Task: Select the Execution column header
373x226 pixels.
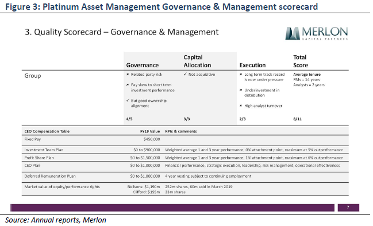Action: click(x=252, y=65)
